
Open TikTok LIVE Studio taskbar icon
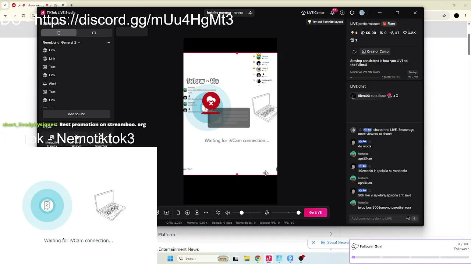[269, 258]
